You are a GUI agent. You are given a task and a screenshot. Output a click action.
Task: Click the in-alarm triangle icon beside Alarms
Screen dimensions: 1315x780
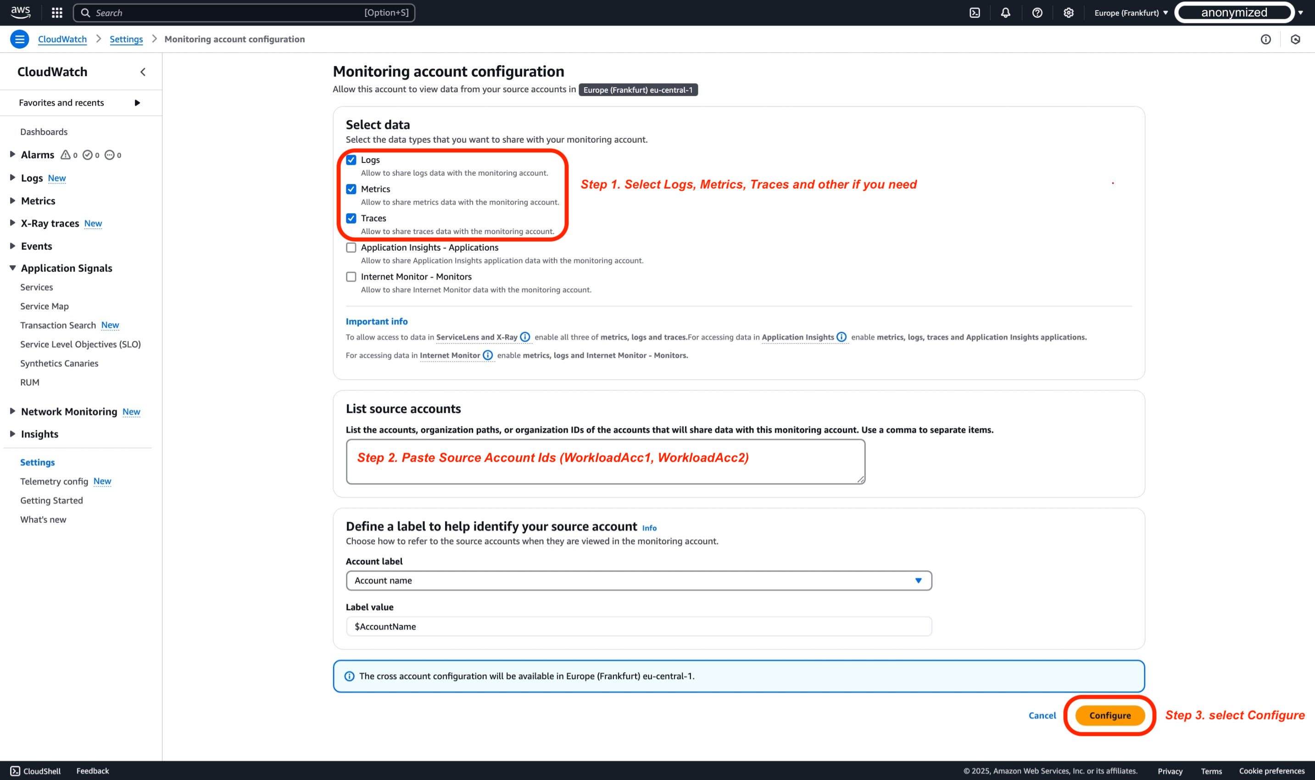65,155
